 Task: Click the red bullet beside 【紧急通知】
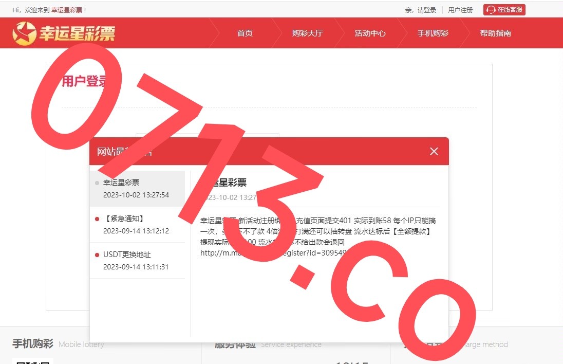click(x=97, y=219)
